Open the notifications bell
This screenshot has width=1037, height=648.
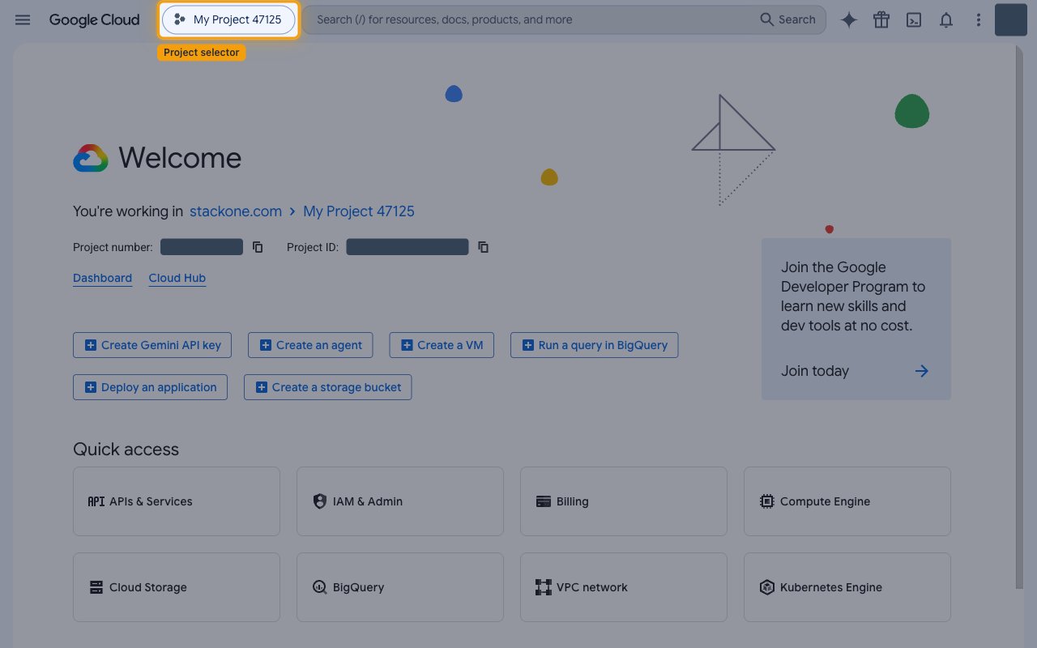click(946, 19)
